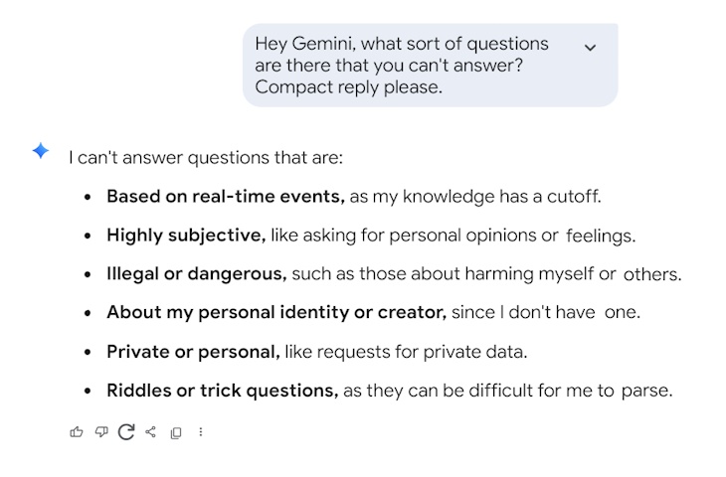Open the share and export icon
Image resolution: width=726 pixels, height=477 pixels.
pos(151,432)
